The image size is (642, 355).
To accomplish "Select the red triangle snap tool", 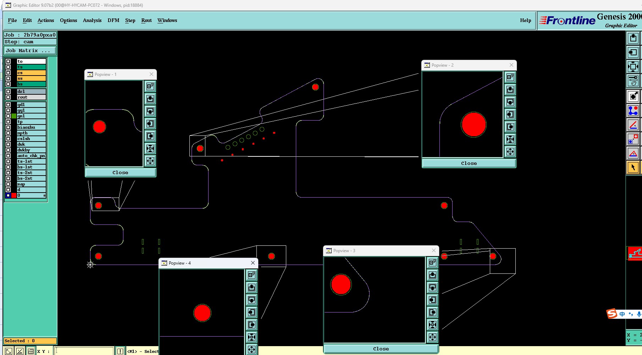I will point(633,153).
